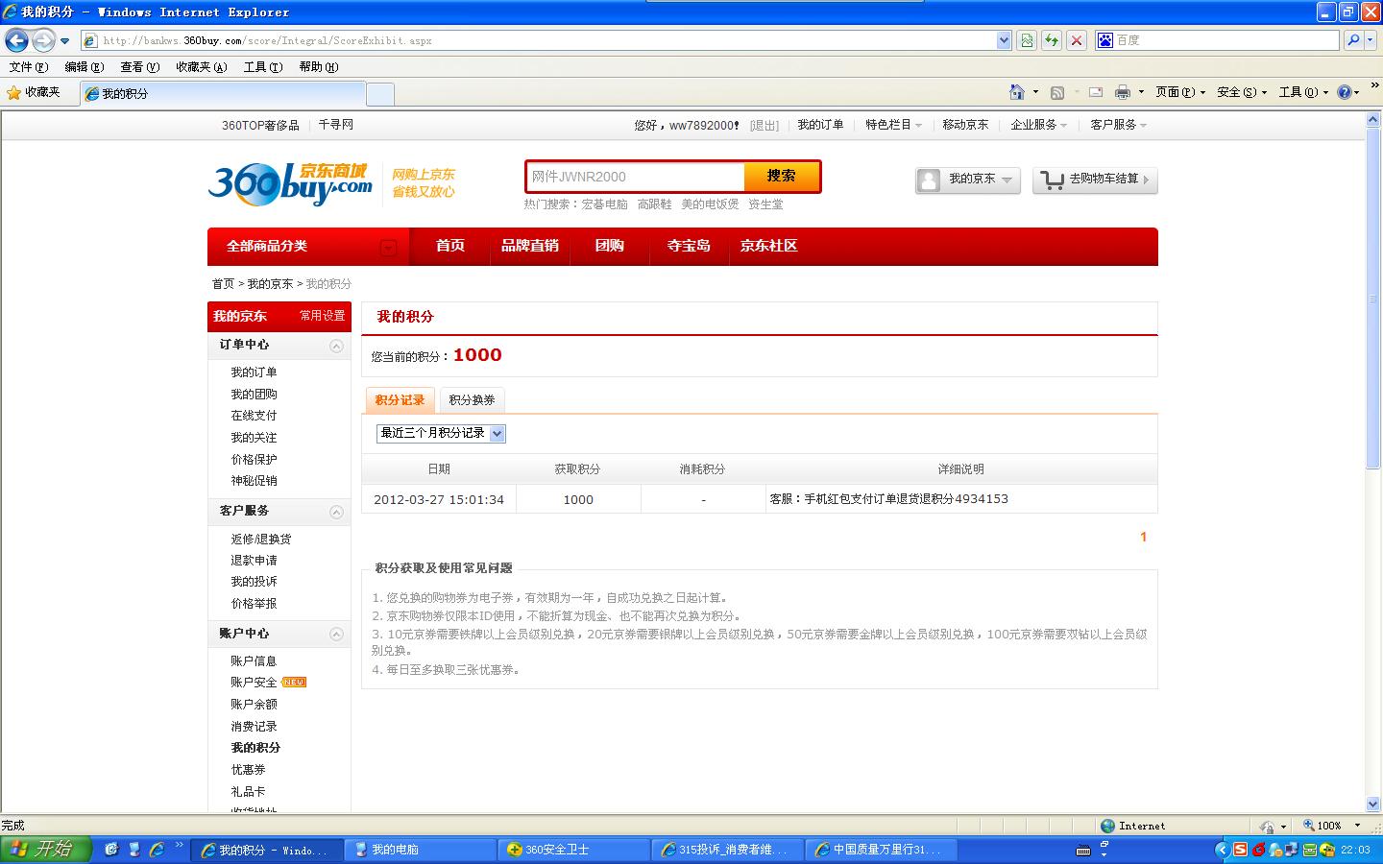Click the refresh page icon in address bar
This screenshot has width=1383, height=864.
(x=1052, y=40)
